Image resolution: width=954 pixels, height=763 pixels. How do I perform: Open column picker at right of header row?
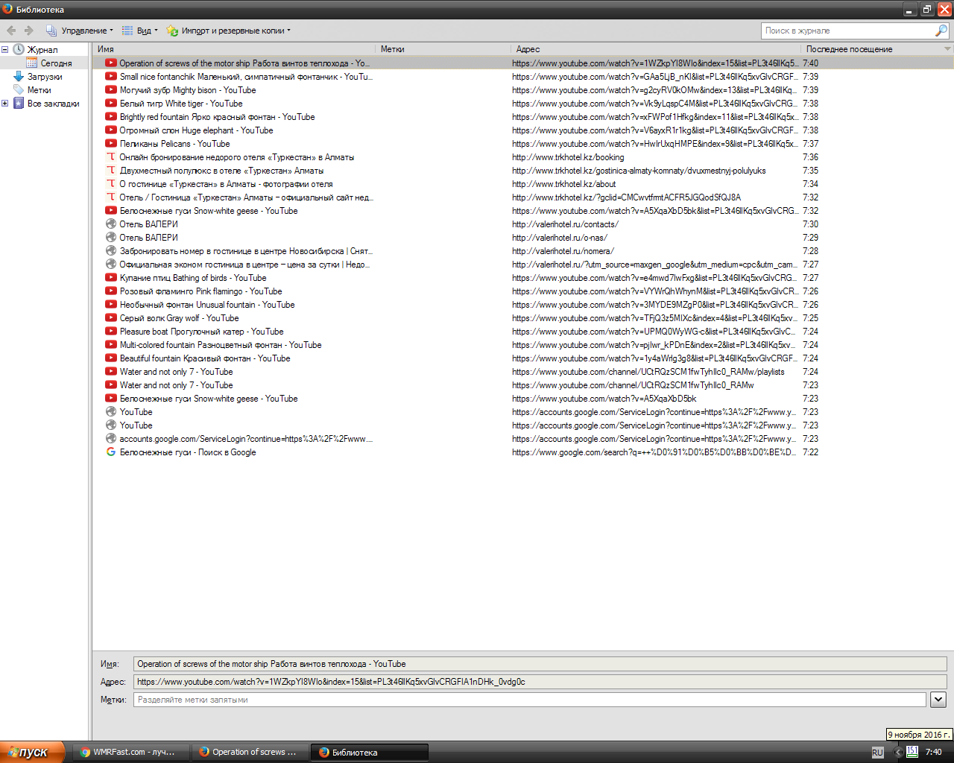(948, 49)
